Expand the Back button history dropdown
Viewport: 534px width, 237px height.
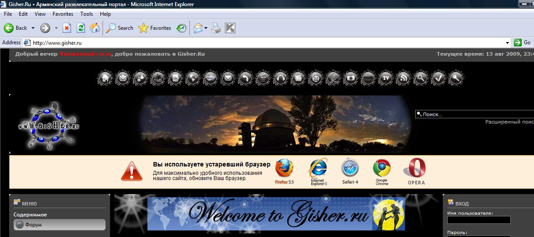(32, 28)
